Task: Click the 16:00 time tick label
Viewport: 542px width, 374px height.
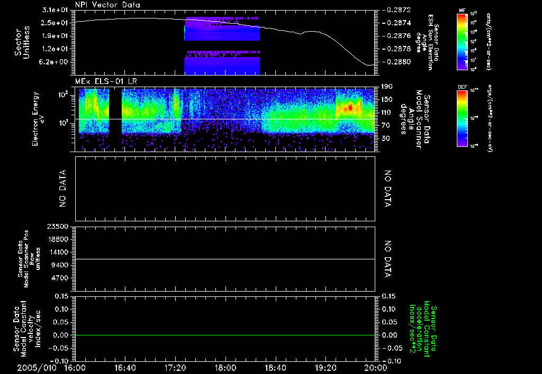Action: tap(75, 368)
